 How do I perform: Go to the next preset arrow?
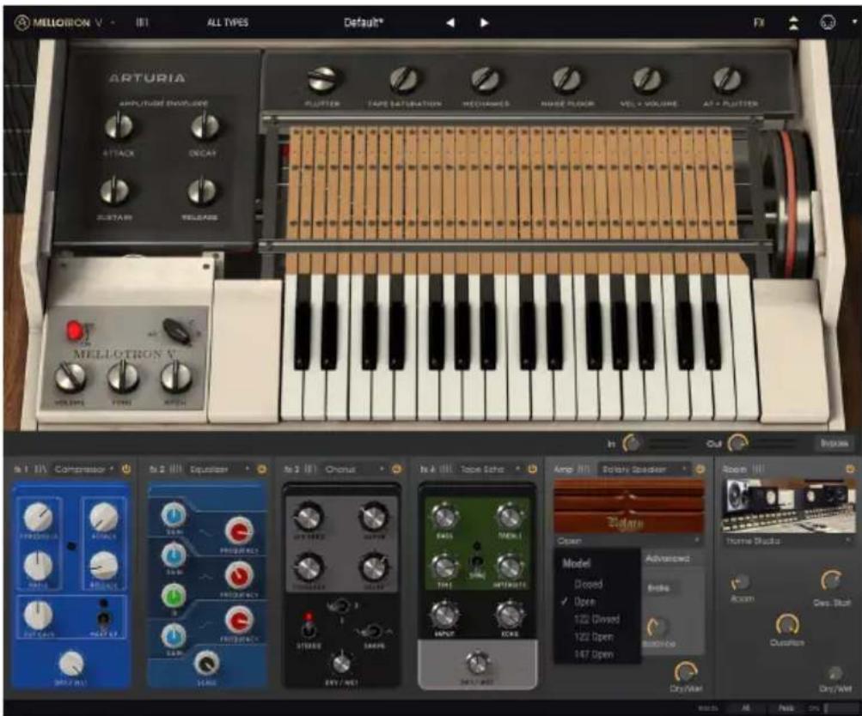click(x=484, y=22)
